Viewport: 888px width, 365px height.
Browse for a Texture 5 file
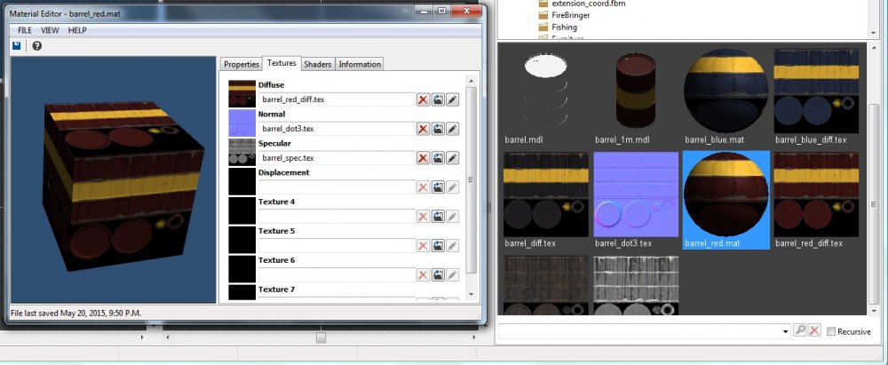438,245
